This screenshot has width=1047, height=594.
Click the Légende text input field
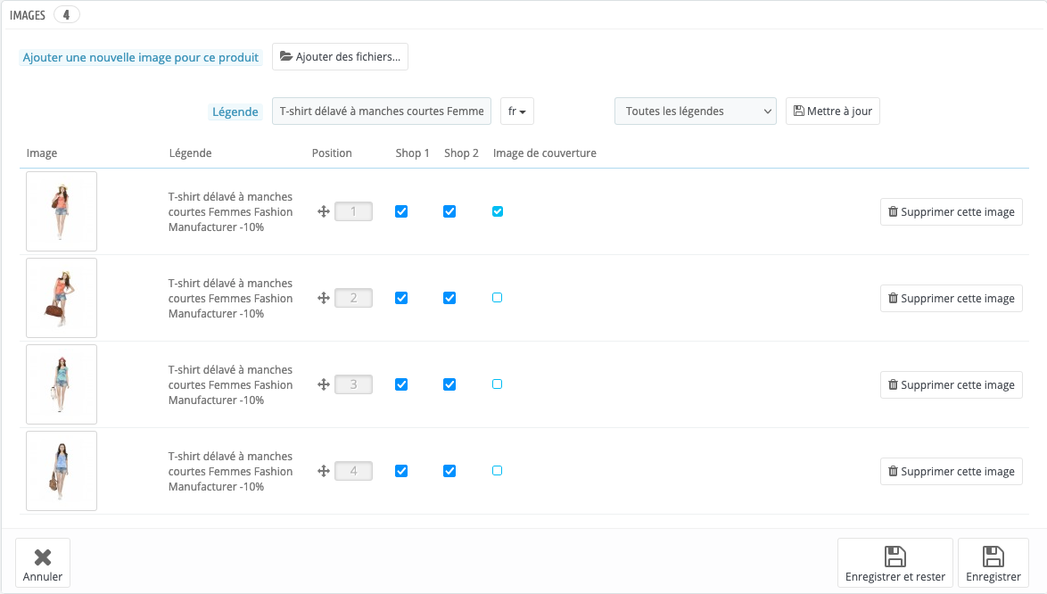pos(382,111)
